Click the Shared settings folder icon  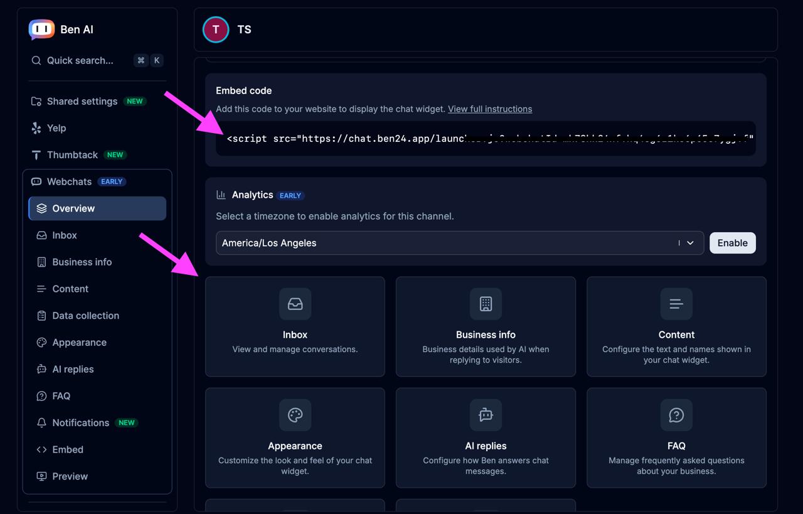coord(36,101)
